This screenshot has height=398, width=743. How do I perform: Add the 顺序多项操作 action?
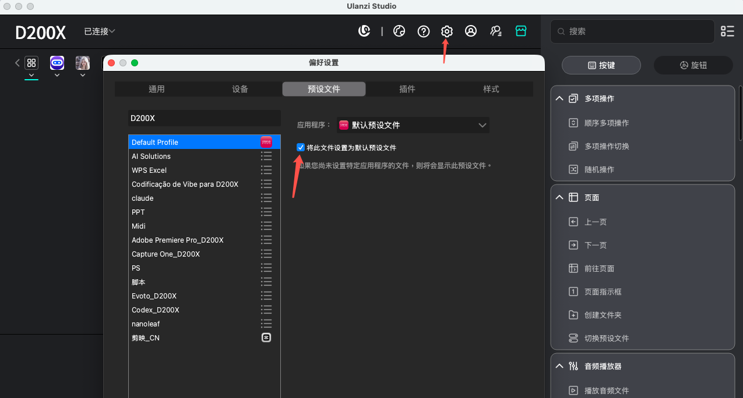point(607,123)
